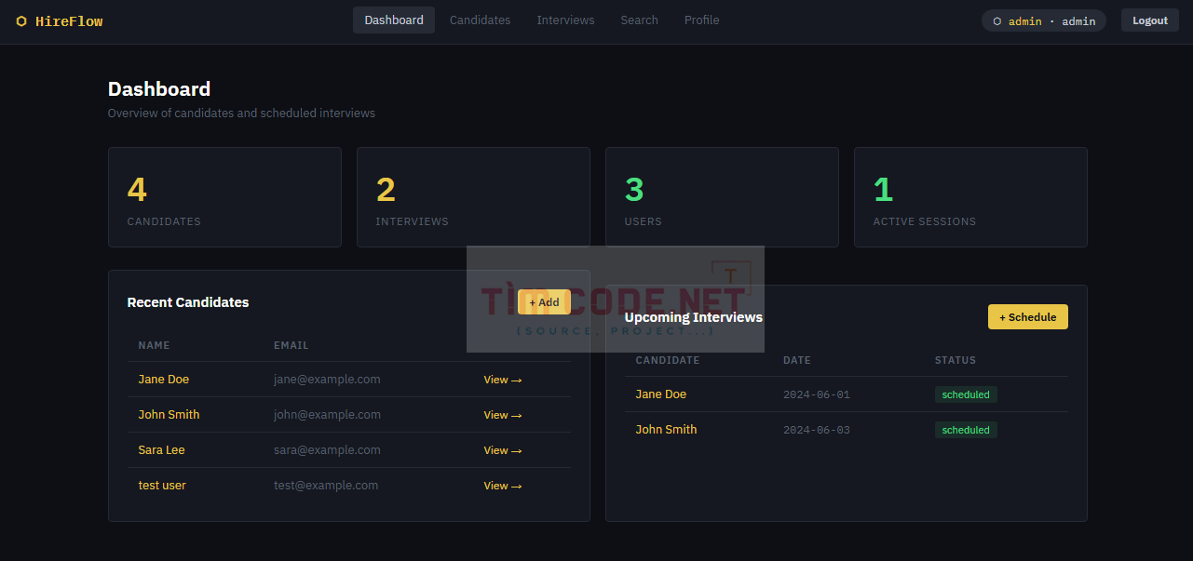Click the admin user badge
This screenshot has width=1193, height=561.
click(1044, 20)
